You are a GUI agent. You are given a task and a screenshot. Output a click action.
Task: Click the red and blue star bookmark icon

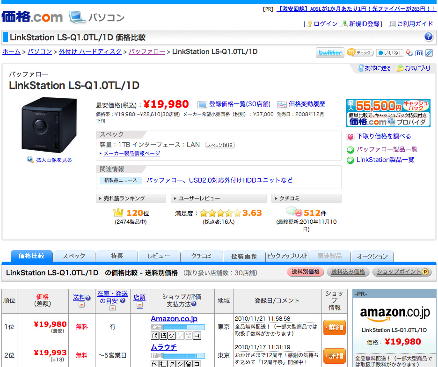tap(409, 53)
